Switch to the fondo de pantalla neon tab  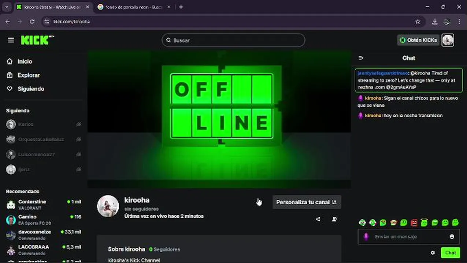tap(134, 7)
